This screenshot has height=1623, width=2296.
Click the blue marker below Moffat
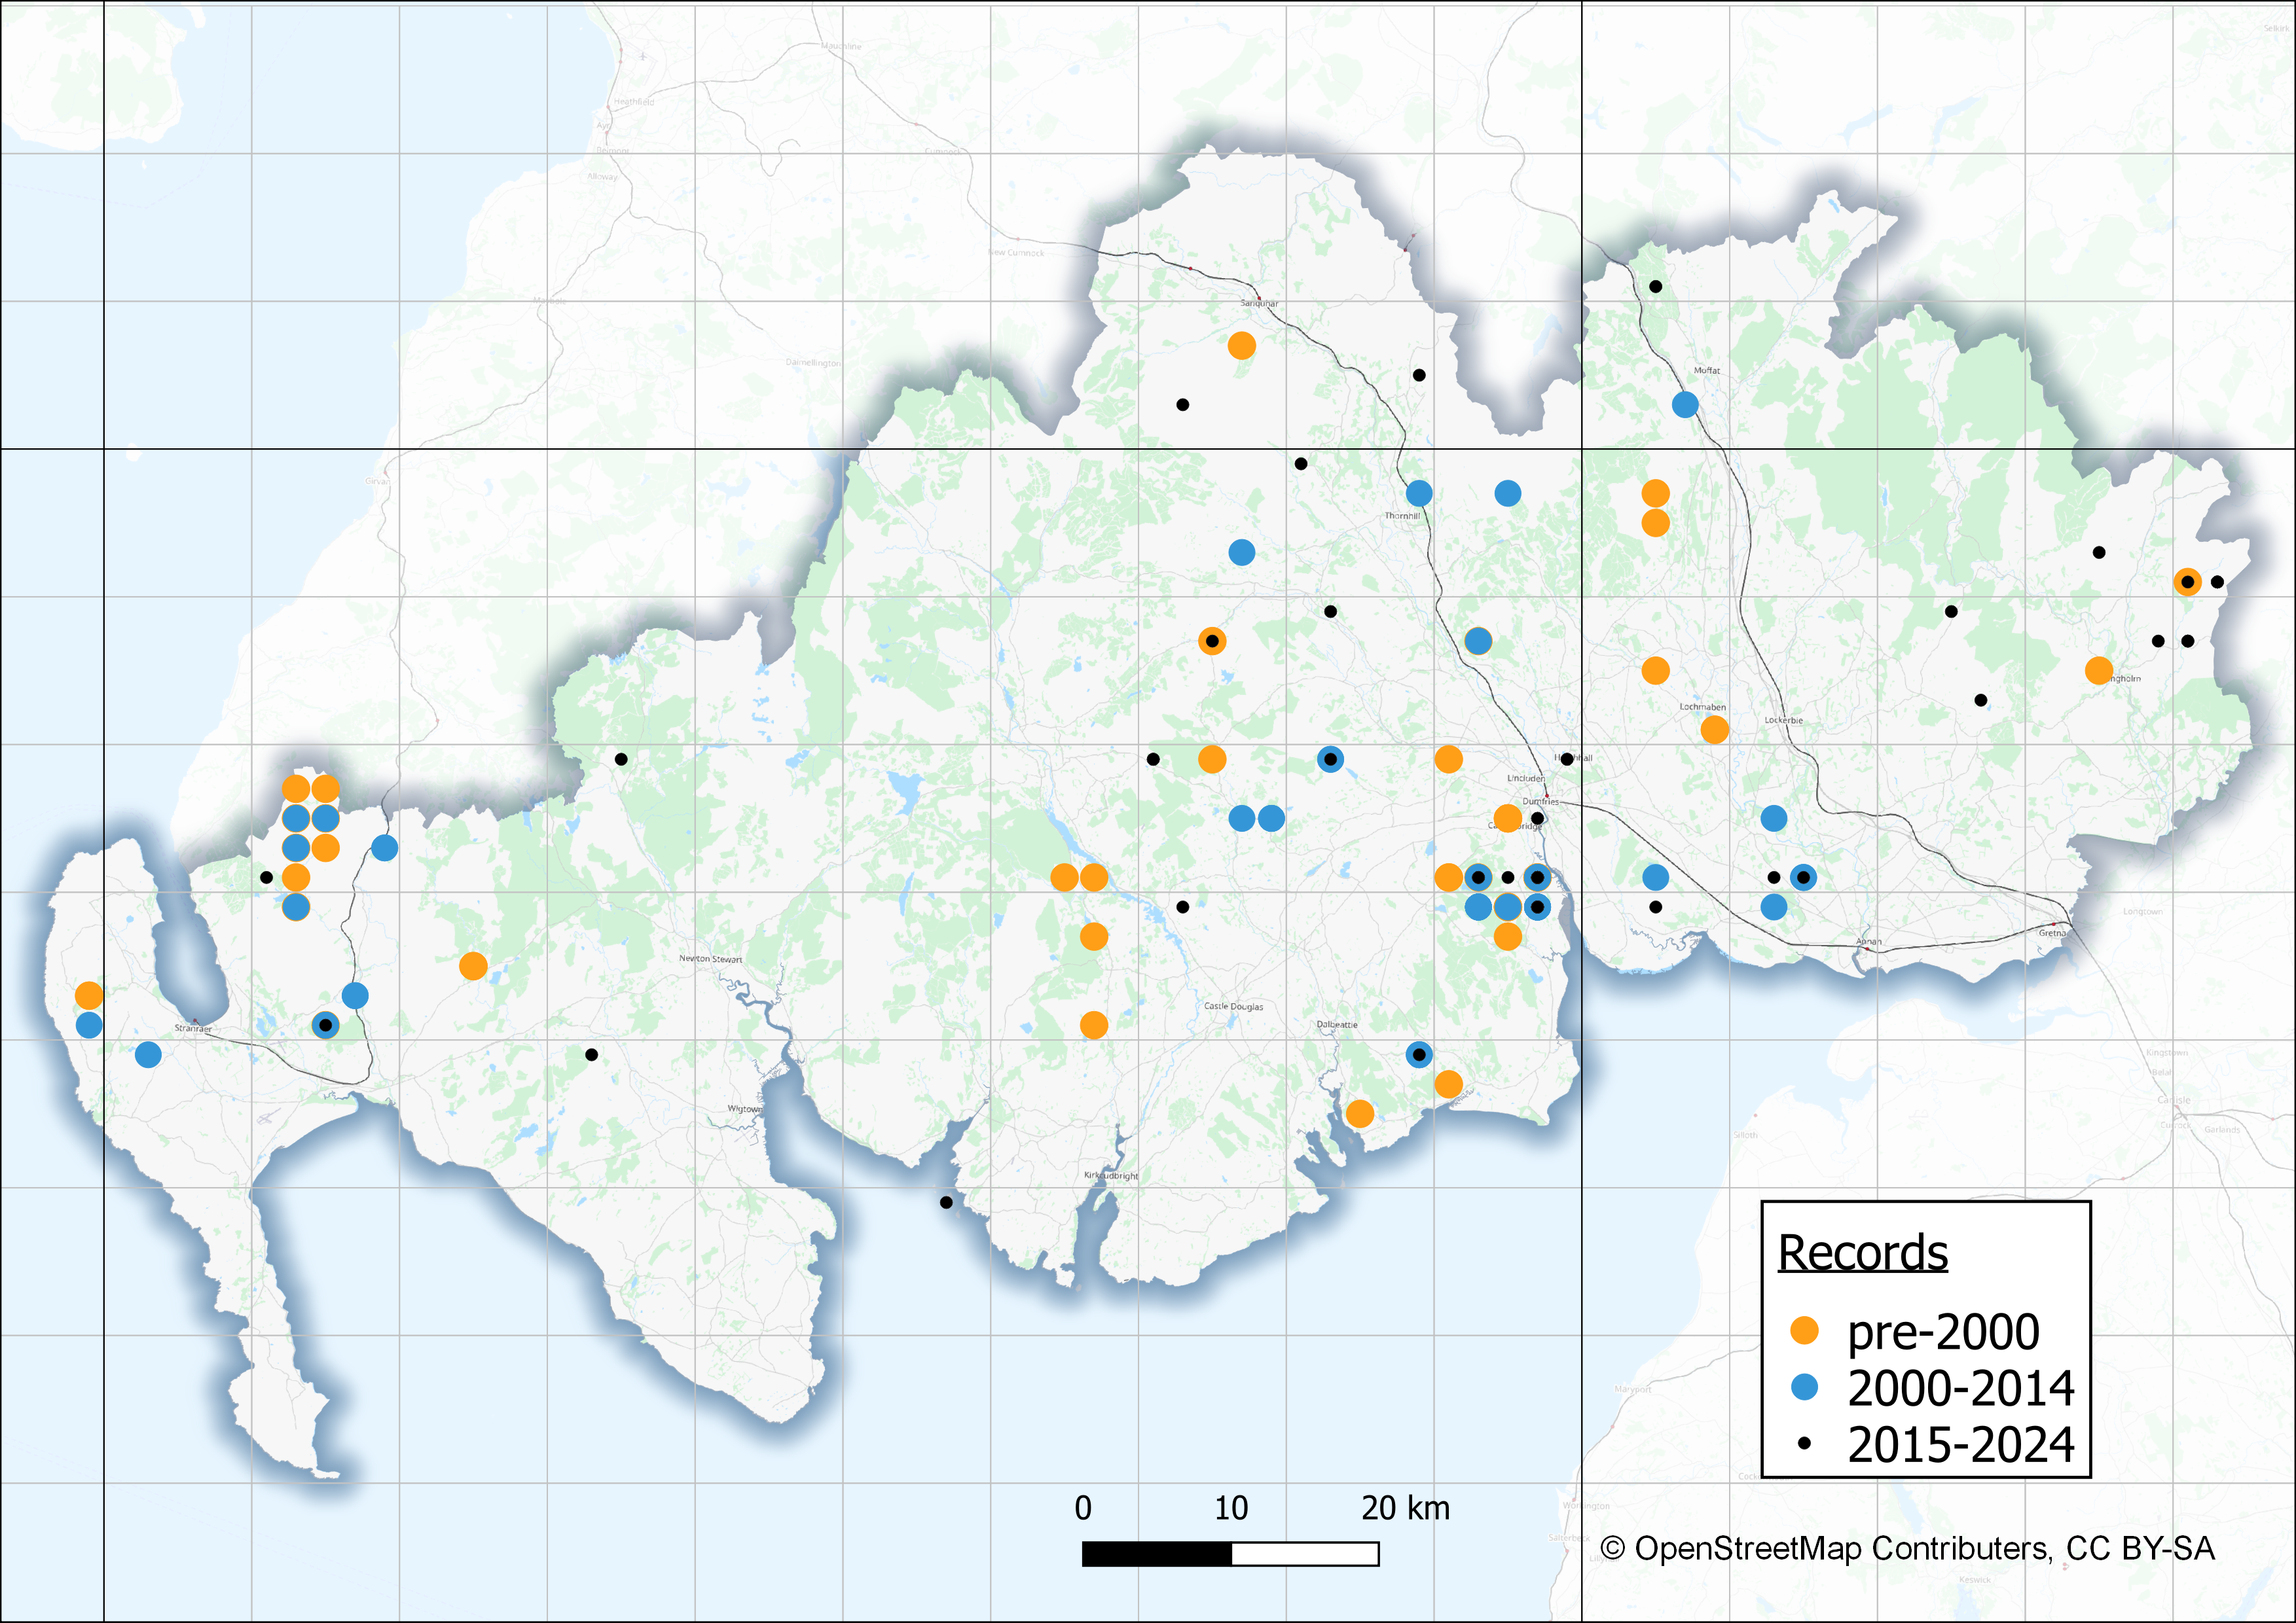pos(1685,404)
